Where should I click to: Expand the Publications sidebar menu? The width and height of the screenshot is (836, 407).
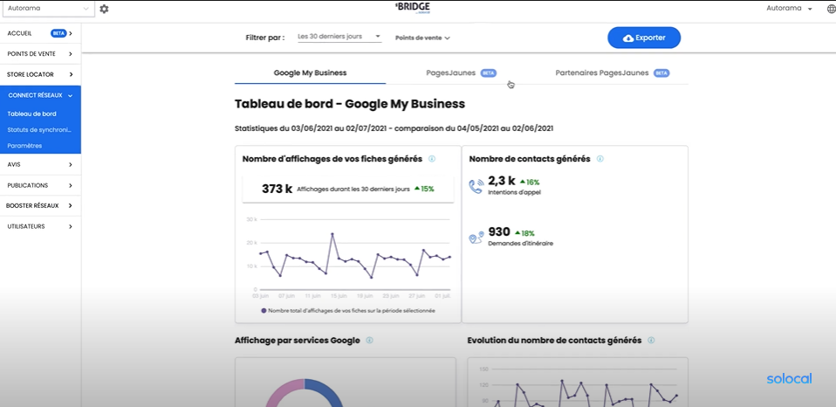40,186
